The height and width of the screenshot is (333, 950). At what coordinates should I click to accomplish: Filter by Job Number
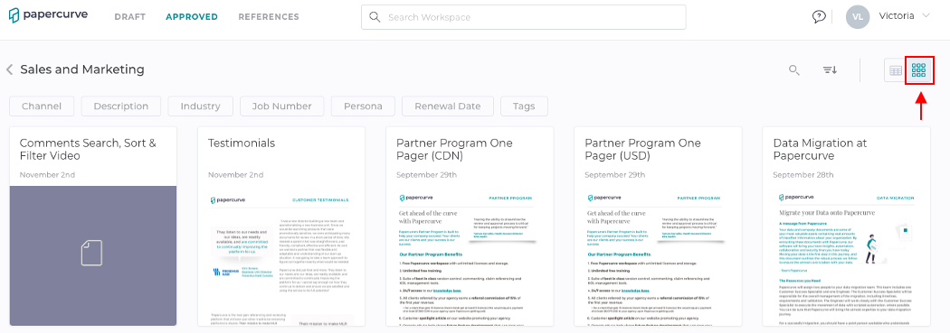[281, 106]
